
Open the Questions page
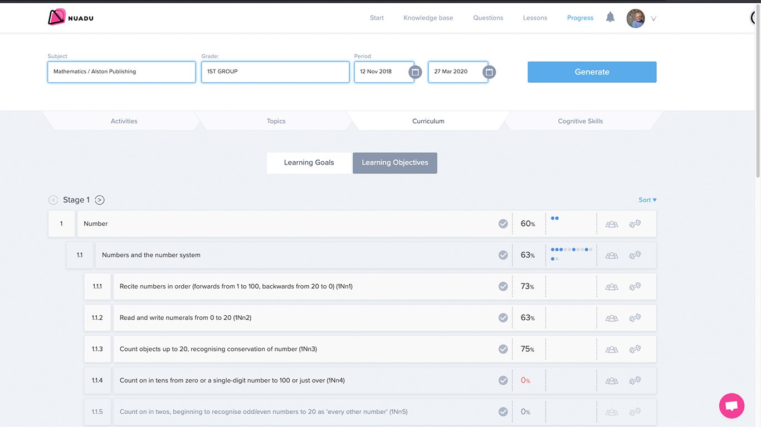pos(488,18)
